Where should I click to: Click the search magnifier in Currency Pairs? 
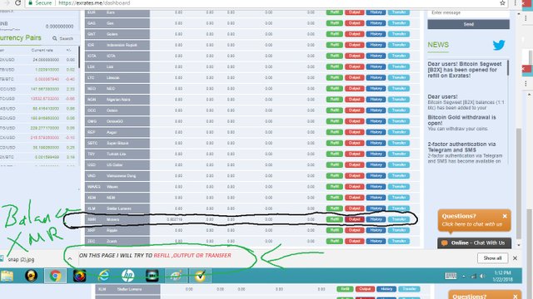pos(55,38)
